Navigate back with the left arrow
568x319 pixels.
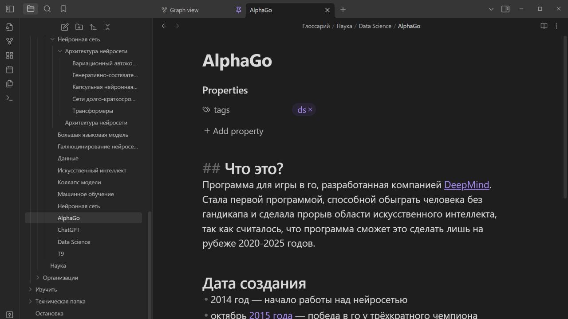(x=164, y=26)
